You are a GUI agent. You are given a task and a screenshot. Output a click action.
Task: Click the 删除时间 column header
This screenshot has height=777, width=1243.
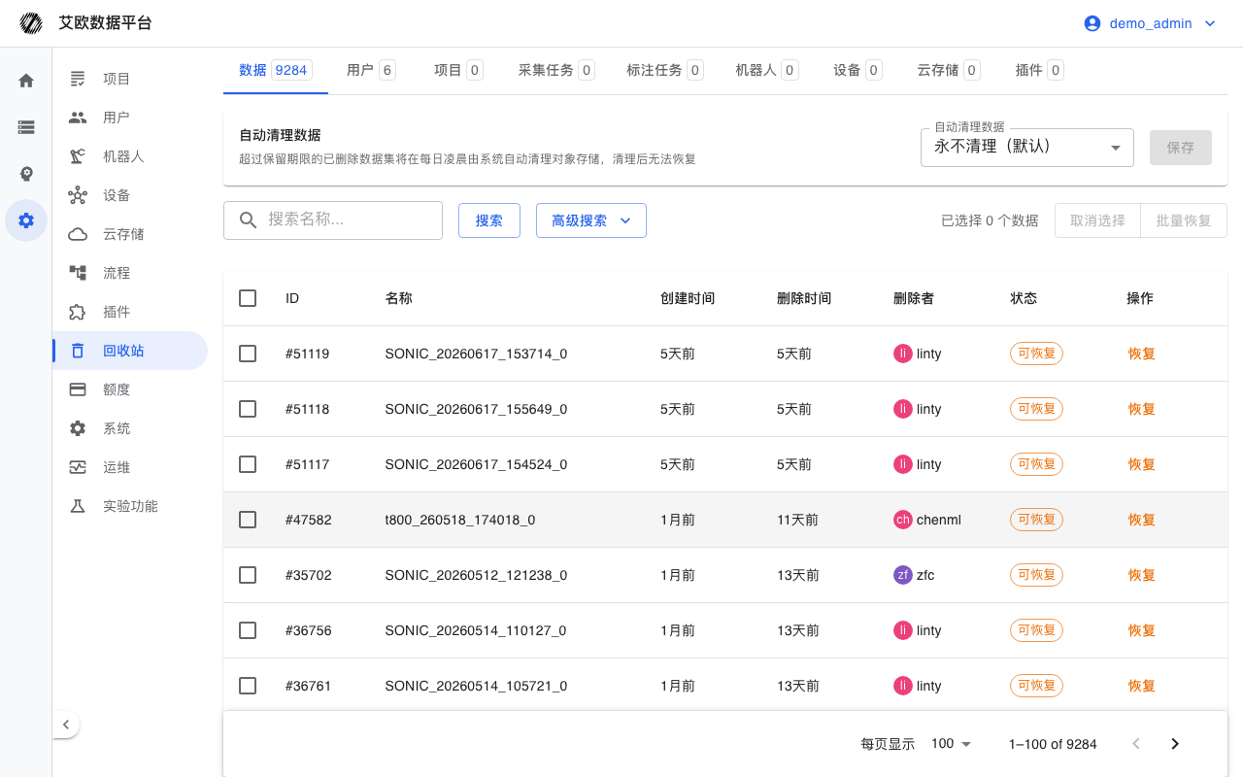pyautogui.click(x=804, y=298)
